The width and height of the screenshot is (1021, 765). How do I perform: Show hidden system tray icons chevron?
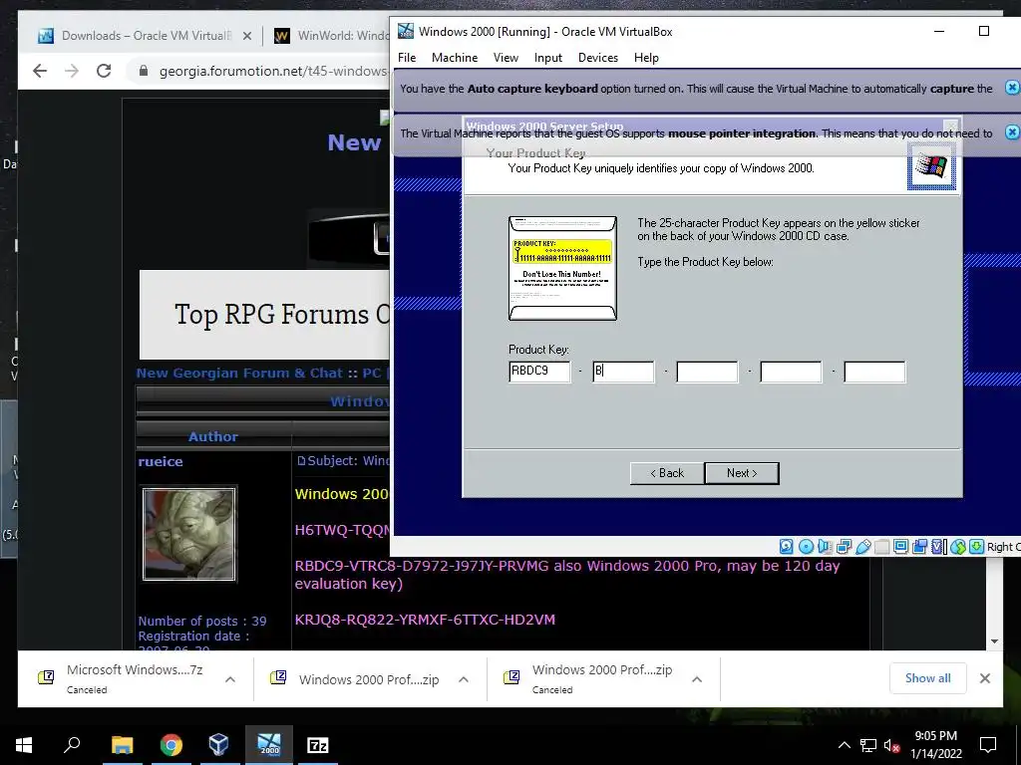[844, 745]
